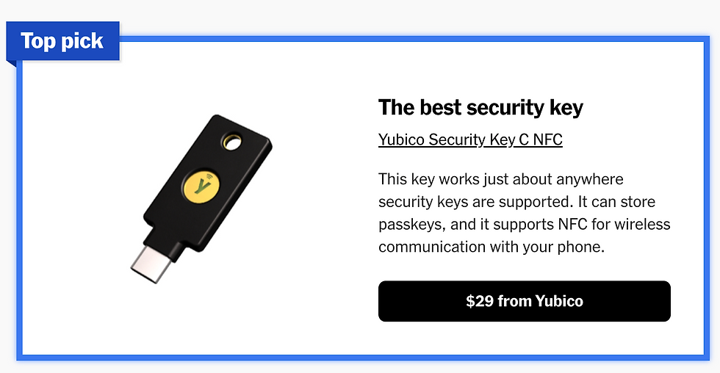
Task: Open the Yubico Security Key C NFC link
Action: coord(470,140)
